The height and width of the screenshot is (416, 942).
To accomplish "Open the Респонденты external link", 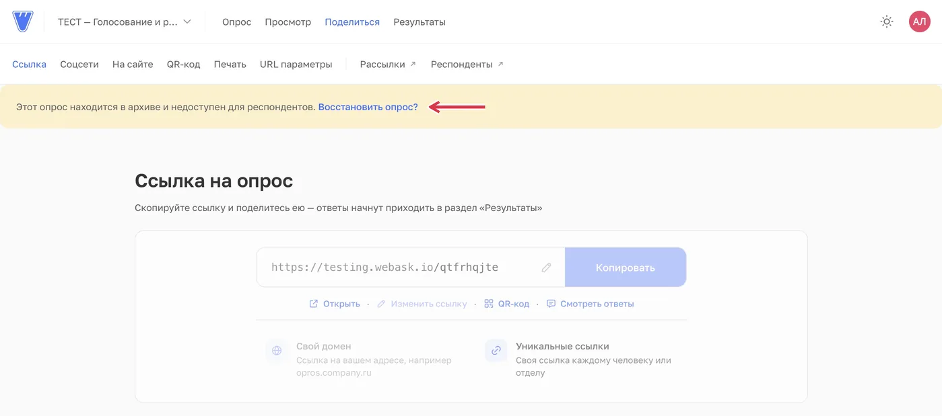I will pyautogui.click(x=467, y=65).
